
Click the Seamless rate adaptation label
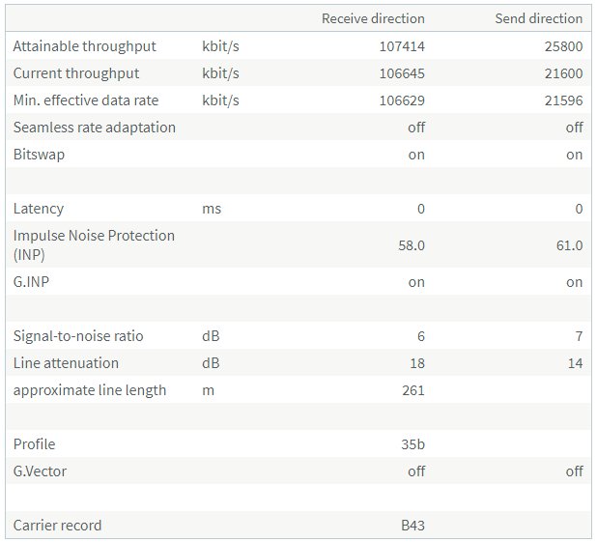95,128
